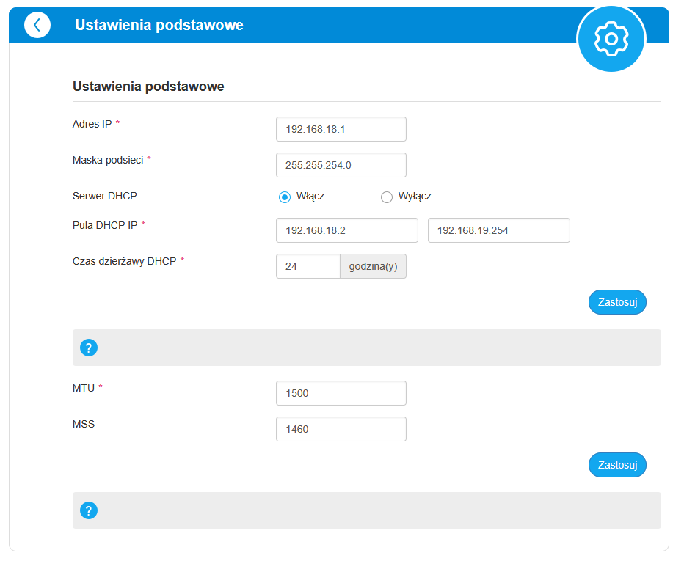Apply DHCP settings with the upper Zastosuj button
Screen dimensions: 684x572
tap(616, 302)
